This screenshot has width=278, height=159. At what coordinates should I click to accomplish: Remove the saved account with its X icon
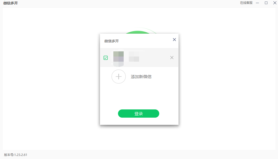(x=172, y=58)
